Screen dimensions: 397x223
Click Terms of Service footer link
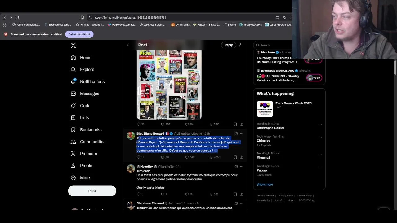(x=265, y=196)
